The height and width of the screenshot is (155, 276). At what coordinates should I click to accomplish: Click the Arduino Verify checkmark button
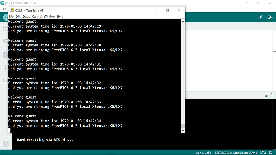point(6,17)
